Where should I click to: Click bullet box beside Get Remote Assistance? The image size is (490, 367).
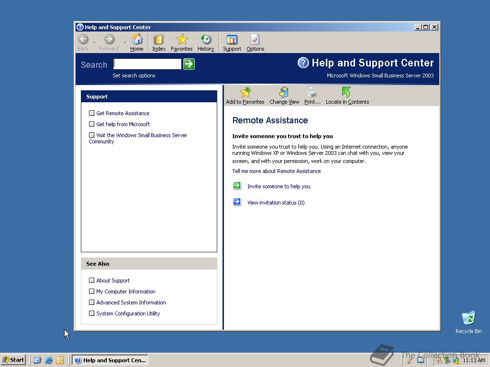pos(91,113)
